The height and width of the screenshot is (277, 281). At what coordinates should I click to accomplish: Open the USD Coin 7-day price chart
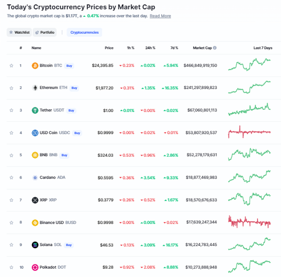(x=249, y=132)
